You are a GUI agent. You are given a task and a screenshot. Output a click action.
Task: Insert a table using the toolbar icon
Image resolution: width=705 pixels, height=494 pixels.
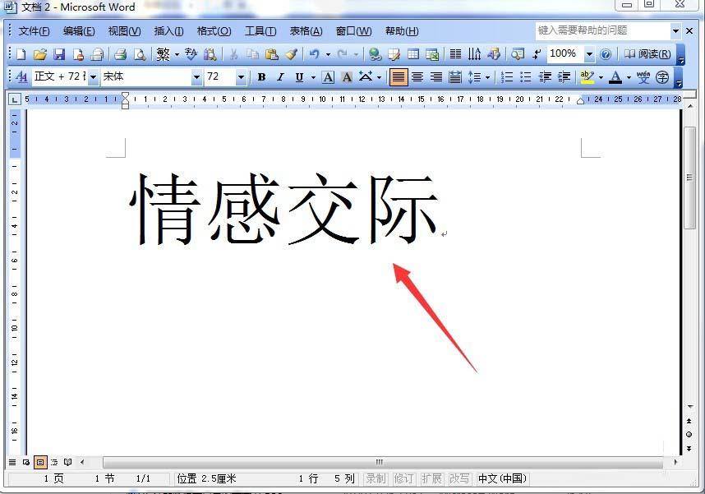(412, 54)
